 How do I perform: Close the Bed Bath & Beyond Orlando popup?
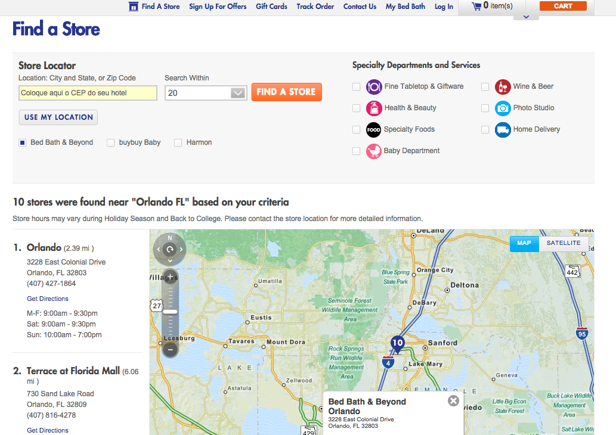click(x=453, y=401)
